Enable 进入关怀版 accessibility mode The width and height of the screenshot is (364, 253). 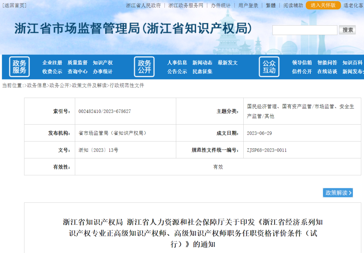tap(323, 5)
